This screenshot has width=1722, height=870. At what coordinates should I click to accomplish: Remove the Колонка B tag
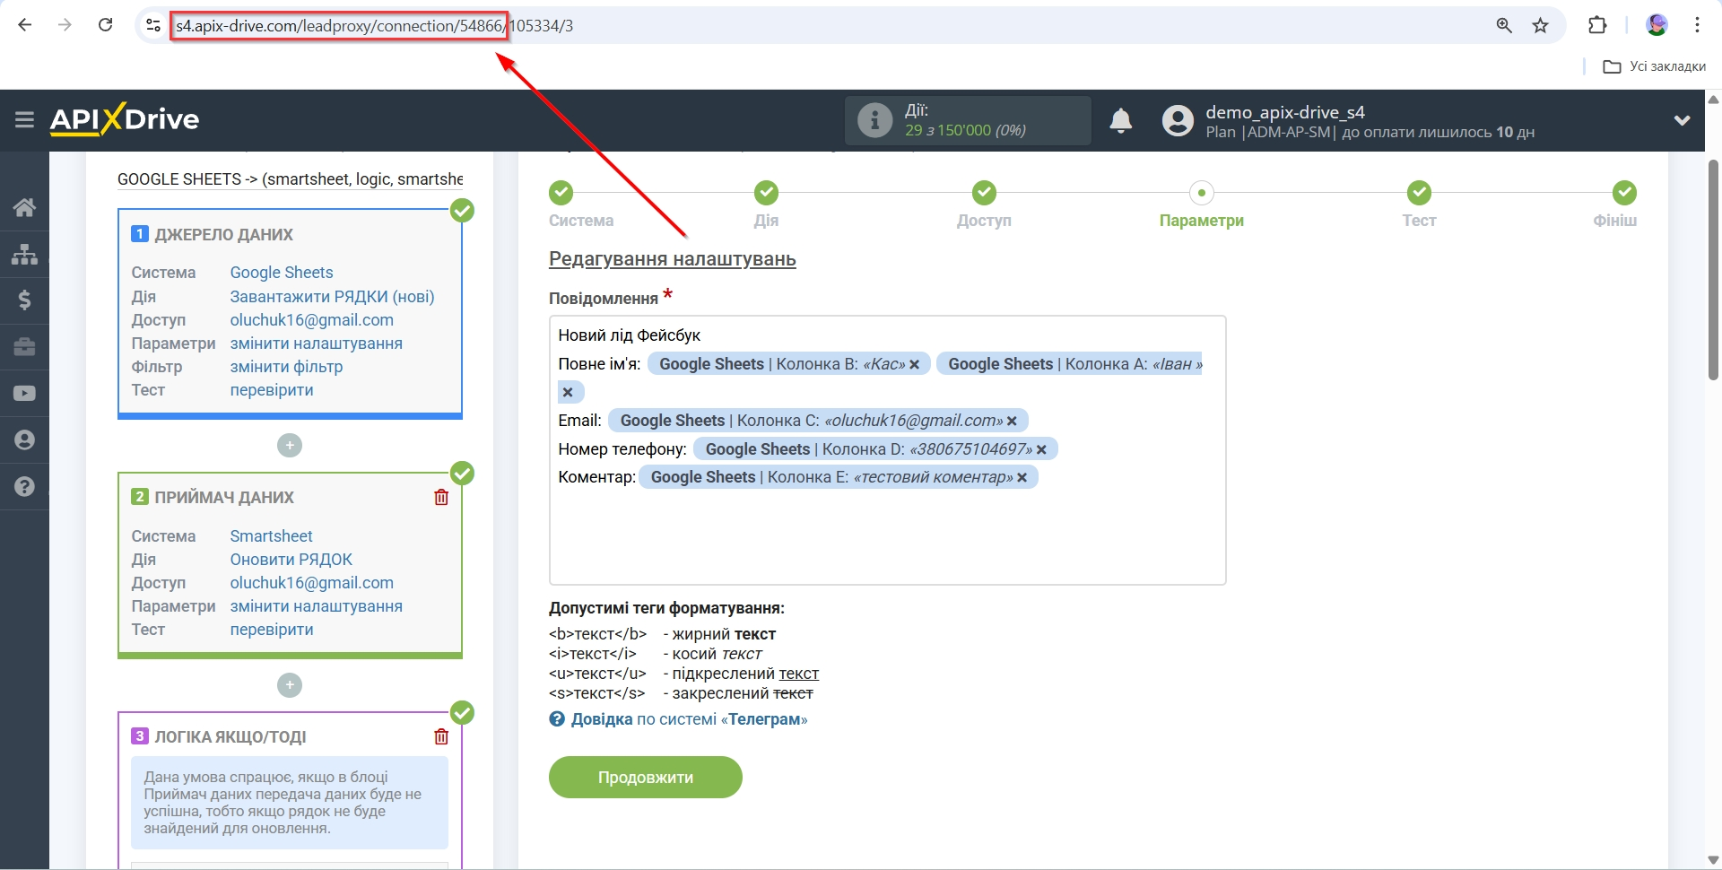915,364
